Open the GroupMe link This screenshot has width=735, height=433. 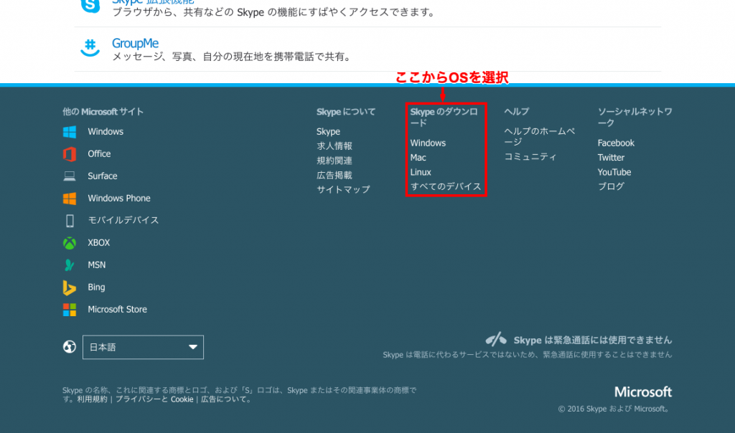(x=135, y=43)
